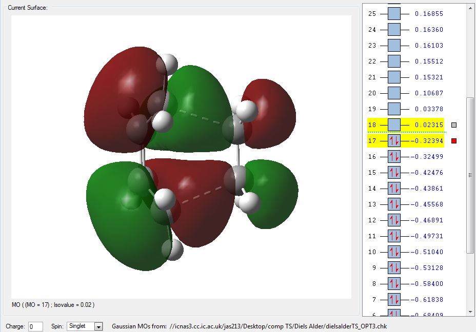Click orbital list scrollbar down arrow
This screenshot has width=476, height=332.
click(x=470, y=312)
